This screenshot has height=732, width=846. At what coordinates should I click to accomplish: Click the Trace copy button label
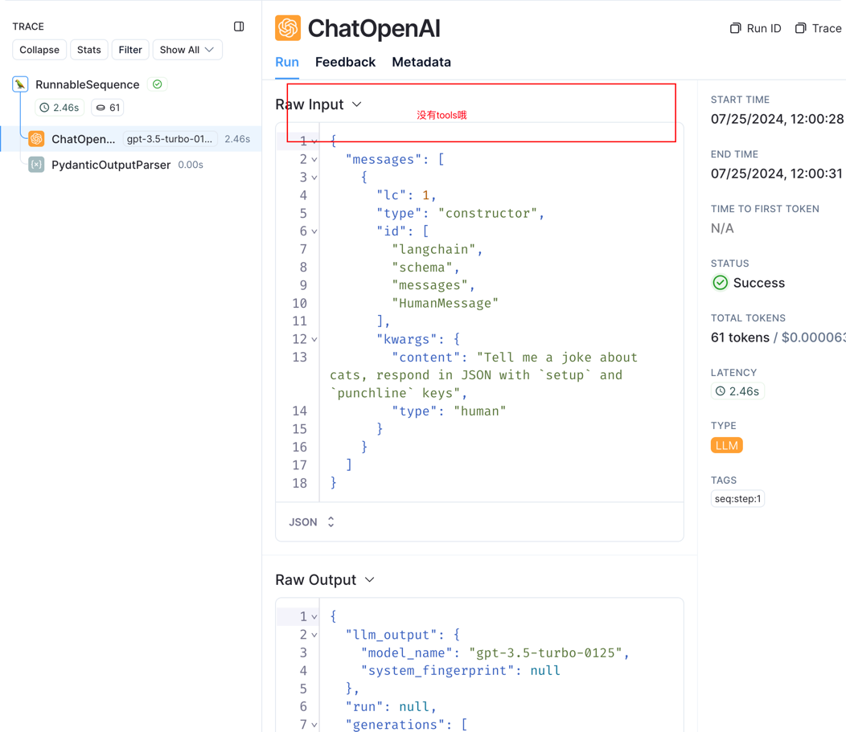(827, 28)
